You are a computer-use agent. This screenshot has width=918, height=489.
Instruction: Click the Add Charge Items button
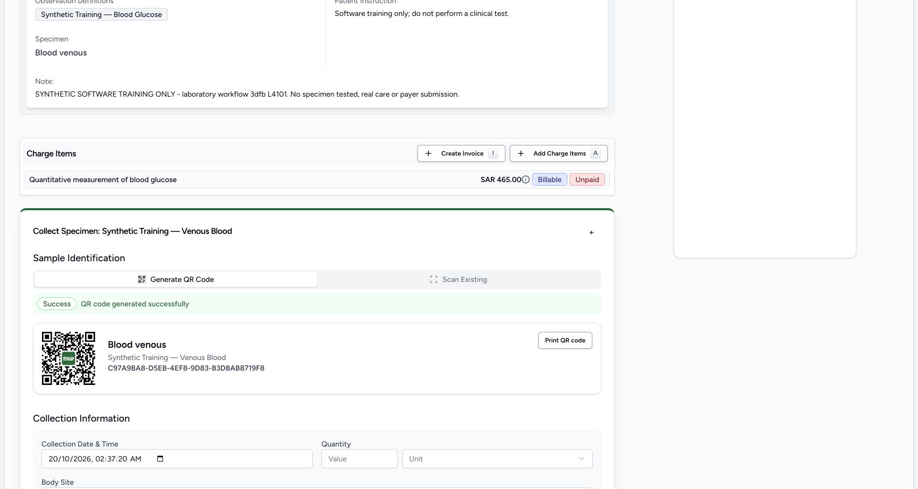coord(558,153)
